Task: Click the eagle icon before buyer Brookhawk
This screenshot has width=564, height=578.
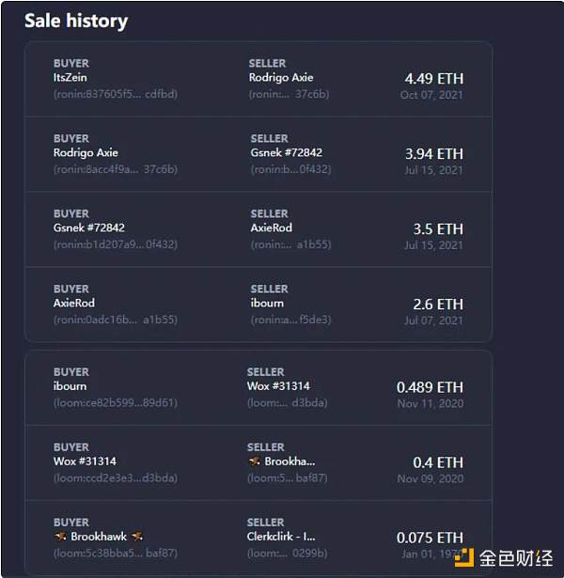Action: pyautogui.click(x=60, y=537)
